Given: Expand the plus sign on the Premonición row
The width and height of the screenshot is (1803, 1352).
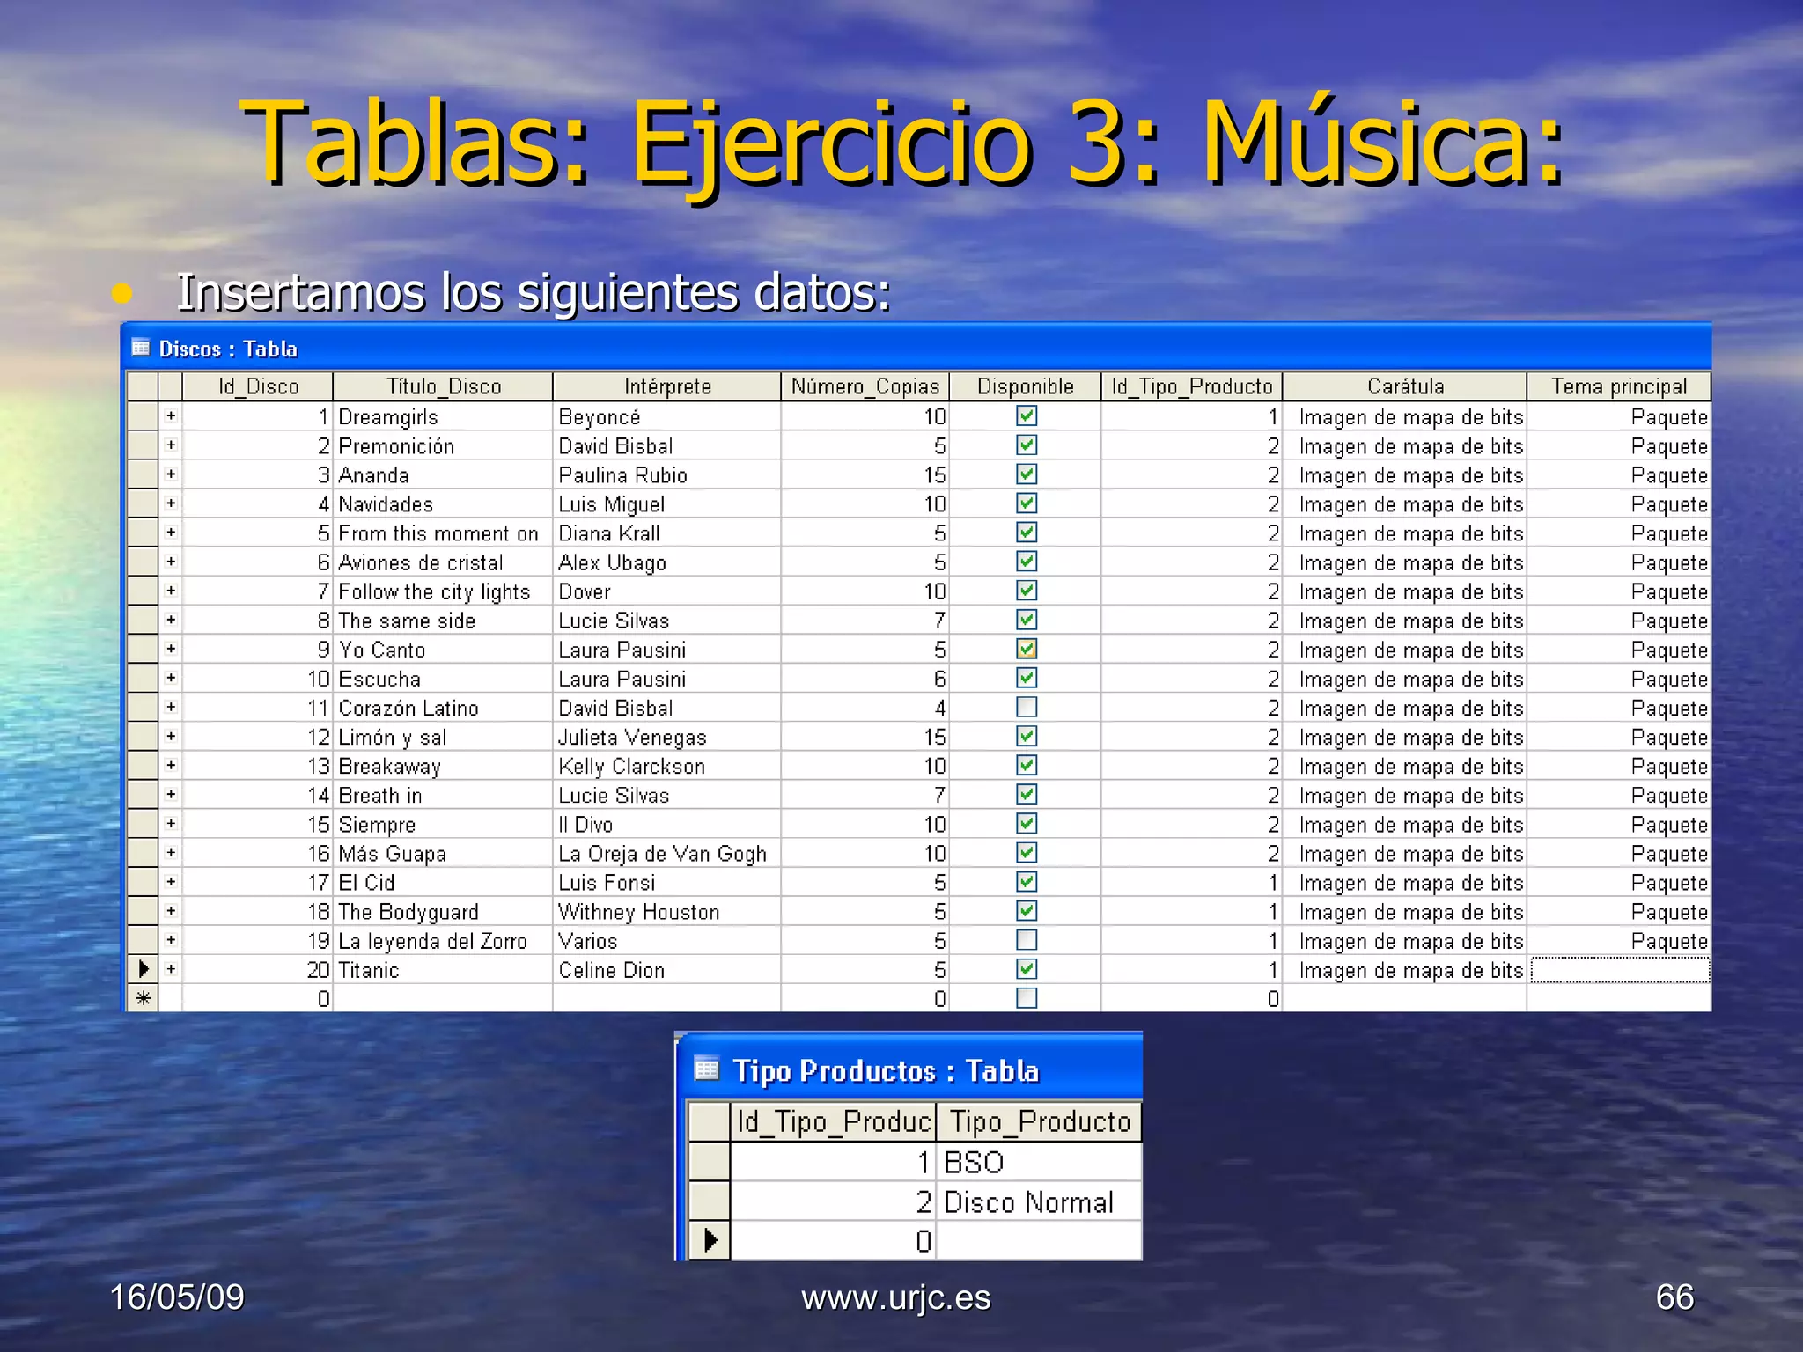Looking at the screenshot, I should (171, 445).
